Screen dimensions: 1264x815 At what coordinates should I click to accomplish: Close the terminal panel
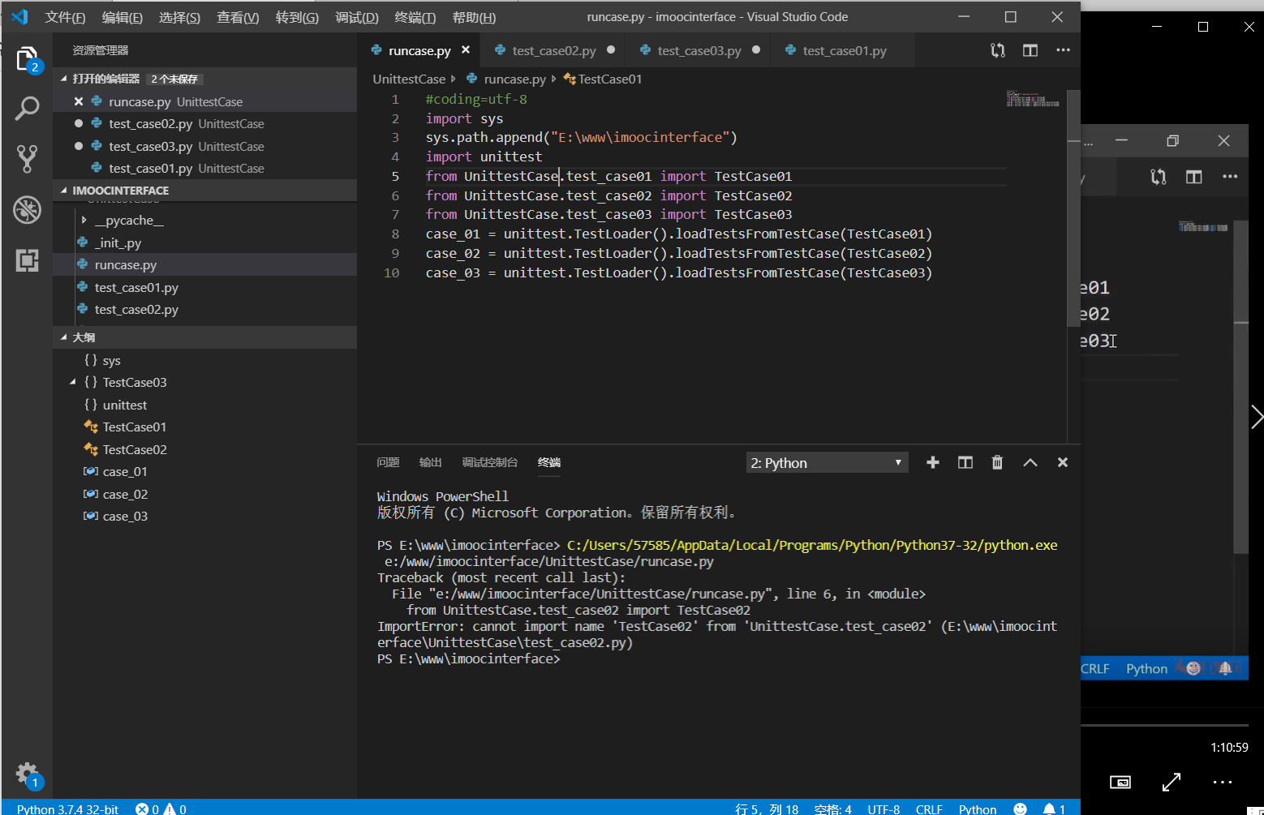coord(1063,462)
